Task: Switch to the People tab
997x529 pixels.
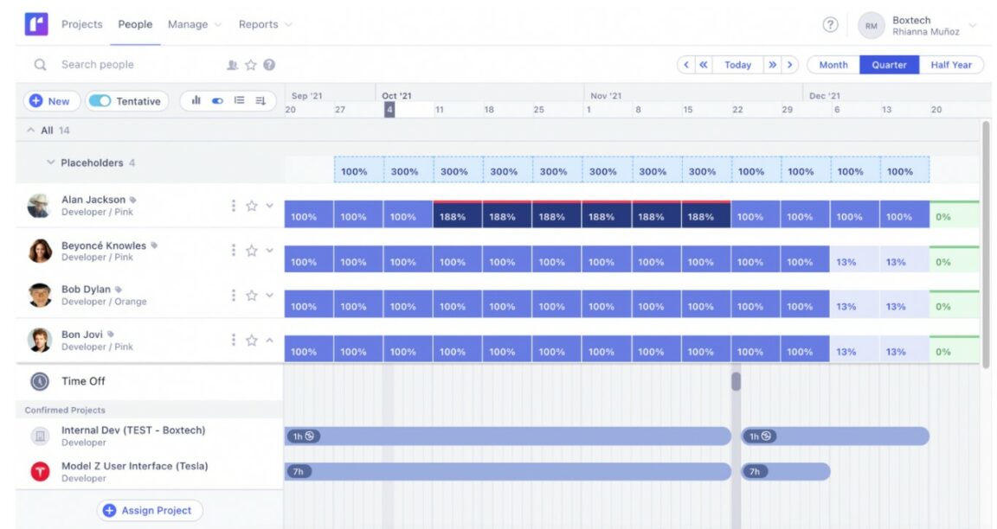Action: pyautogui.click(x=135, y=25)
